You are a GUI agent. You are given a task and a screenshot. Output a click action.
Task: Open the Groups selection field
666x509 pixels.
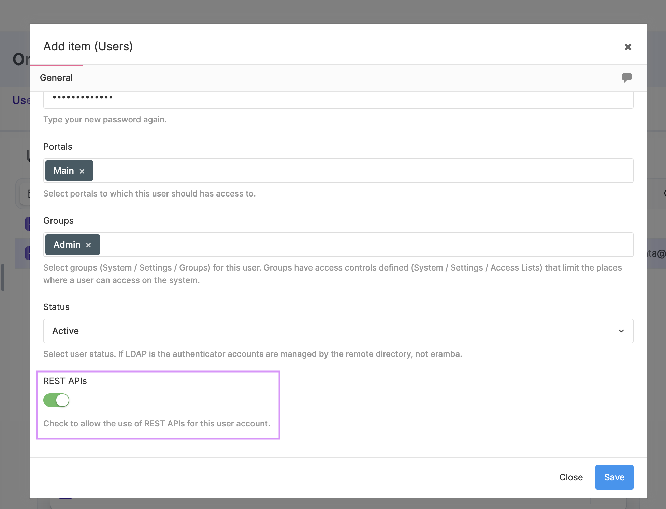pyautogui.click(x=365, y=245)
